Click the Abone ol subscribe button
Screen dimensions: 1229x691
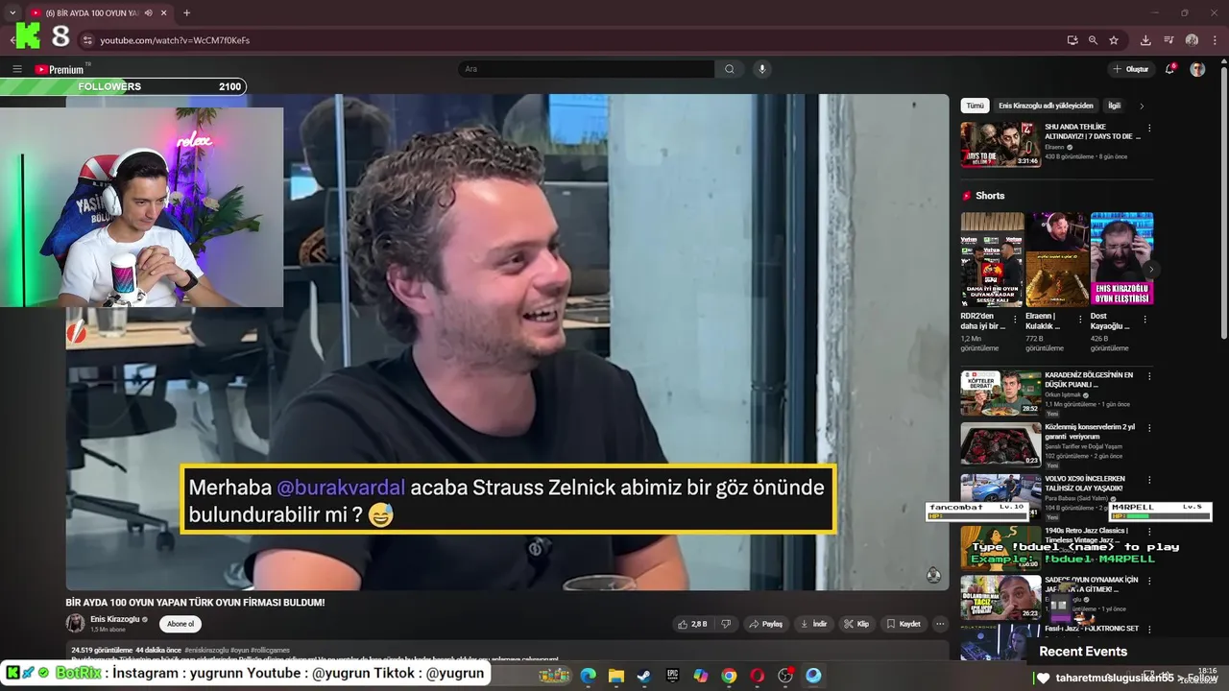[x=181, y=624]
